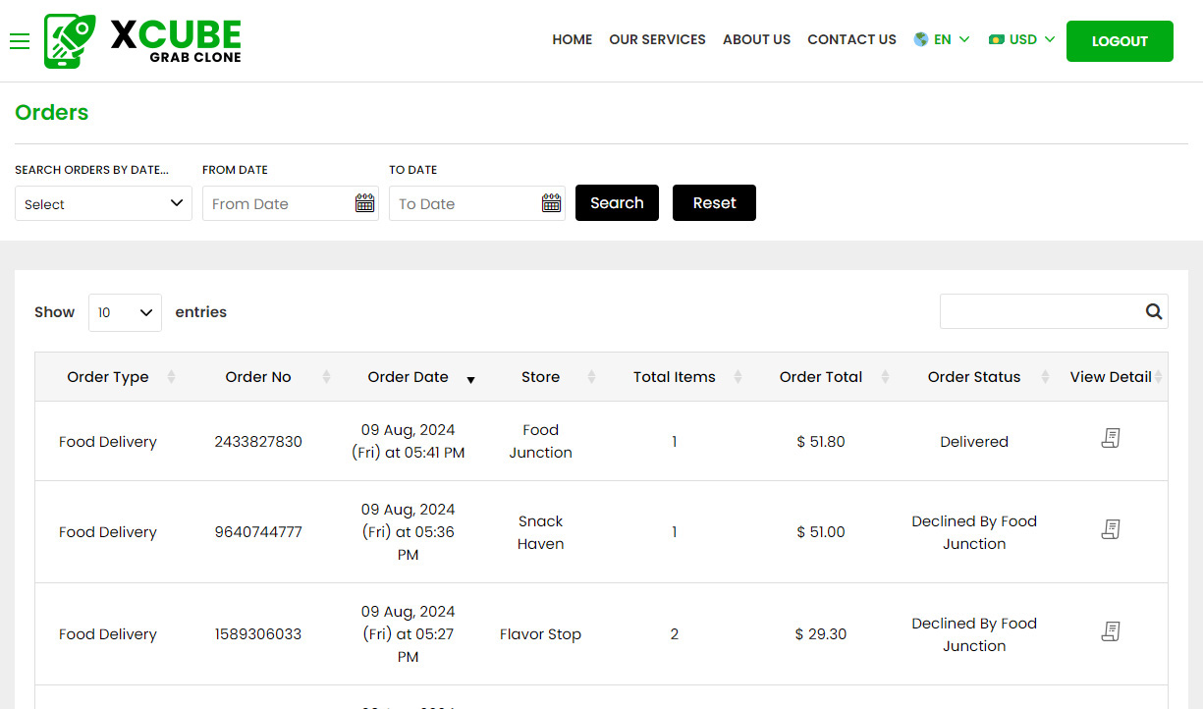Open the To Date calendar picker

[551, 202]
